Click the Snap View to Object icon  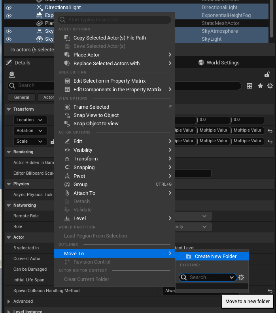[67, 115]
